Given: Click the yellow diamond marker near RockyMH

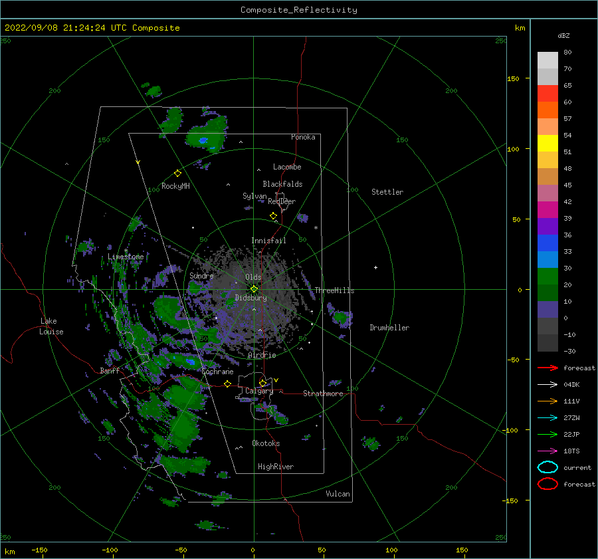Looking at the screenshot, I should click(177, 173).
